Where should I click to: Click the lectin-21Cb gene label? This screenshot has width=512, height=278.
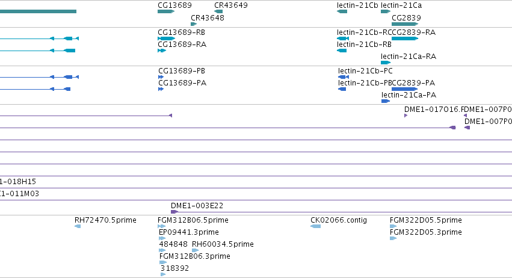(357, 5)
